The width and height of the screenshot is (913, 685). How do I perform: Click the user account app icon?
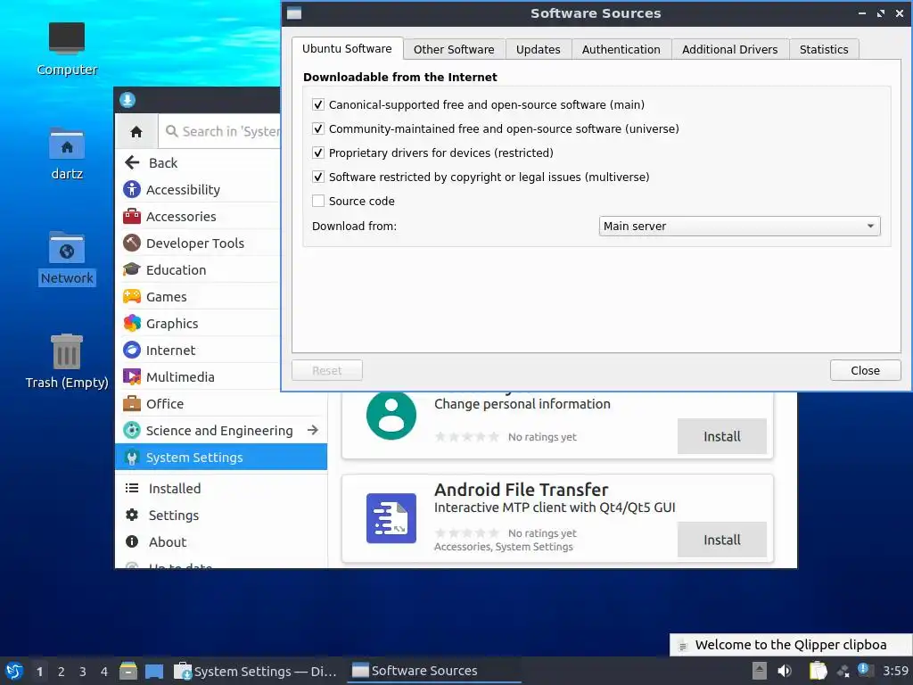point(391,416)
